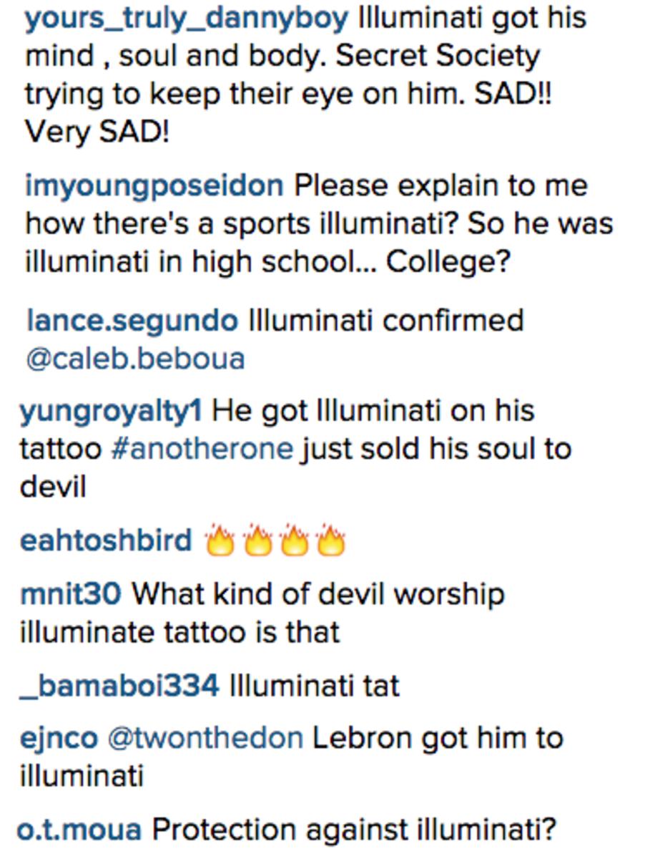Click the "Please explain to me" comment text

440,186
